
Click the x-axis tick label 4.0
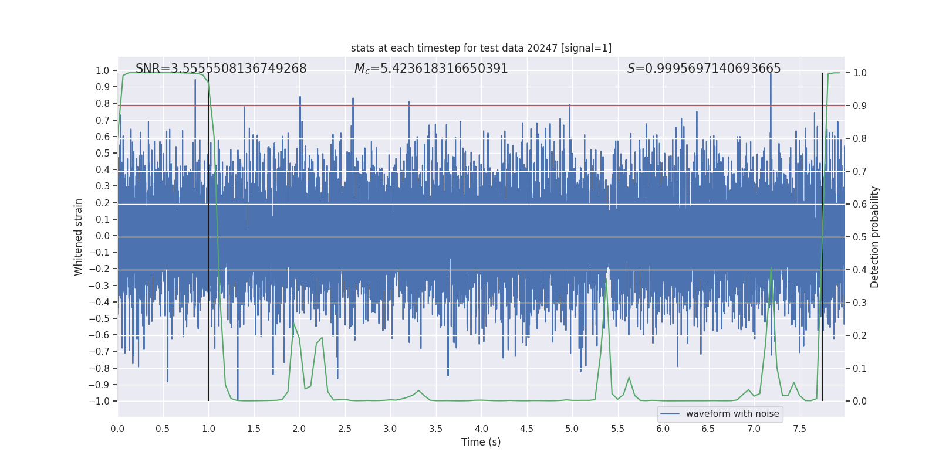point(481,429)
